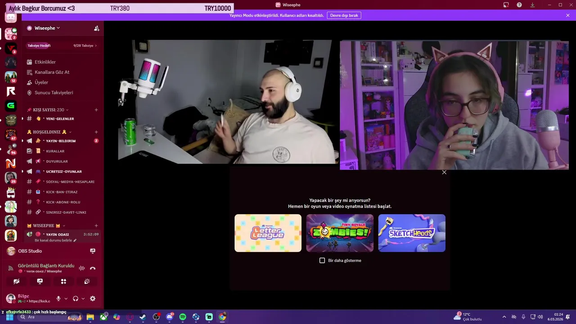Dismiss the purple Streamer Mode banner
The width and height of the screenshot is (576, 324).
[568, 15]
